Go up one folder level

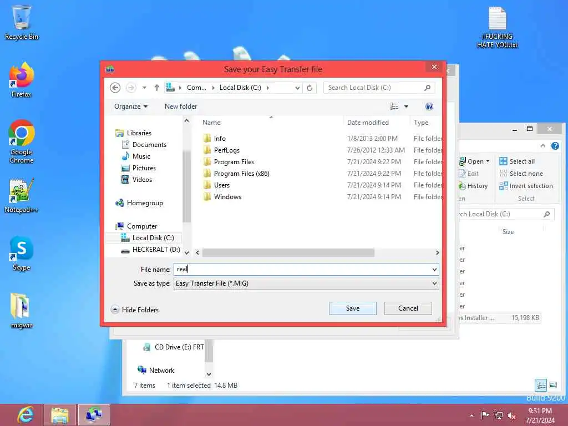point(157,88)
